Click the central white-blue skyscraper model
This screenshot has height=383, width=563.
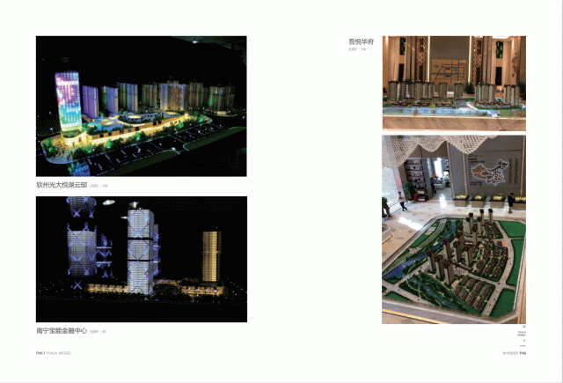coord(140,247)
